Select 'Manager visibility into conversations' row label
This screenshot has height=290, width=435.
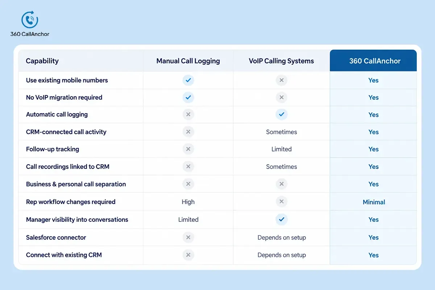[x=77, y=220]
